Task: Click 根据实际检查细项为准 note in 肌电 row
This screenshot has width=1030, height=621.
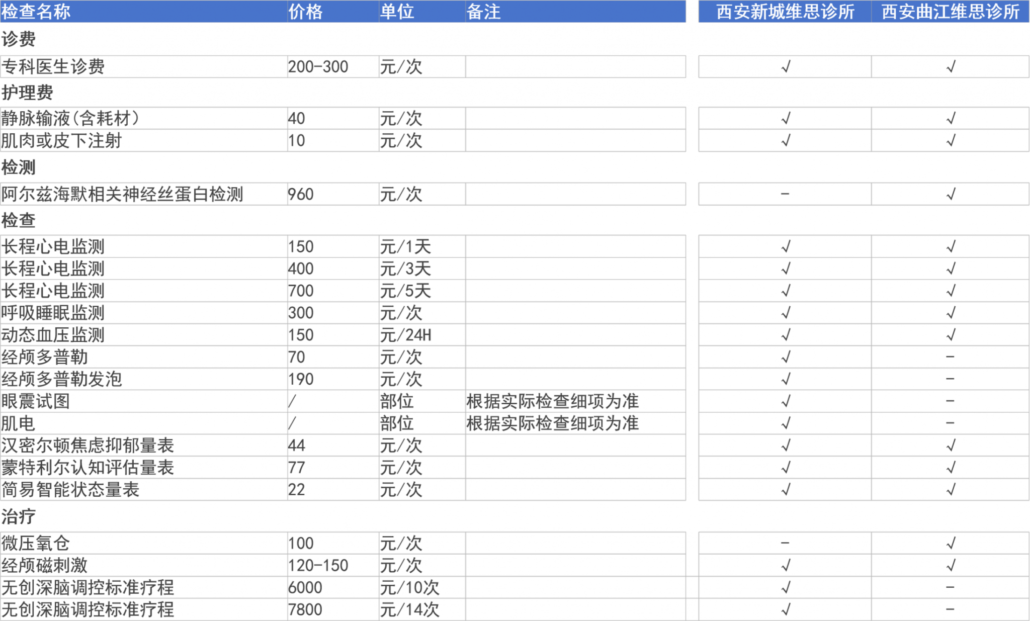Action: 552,423
